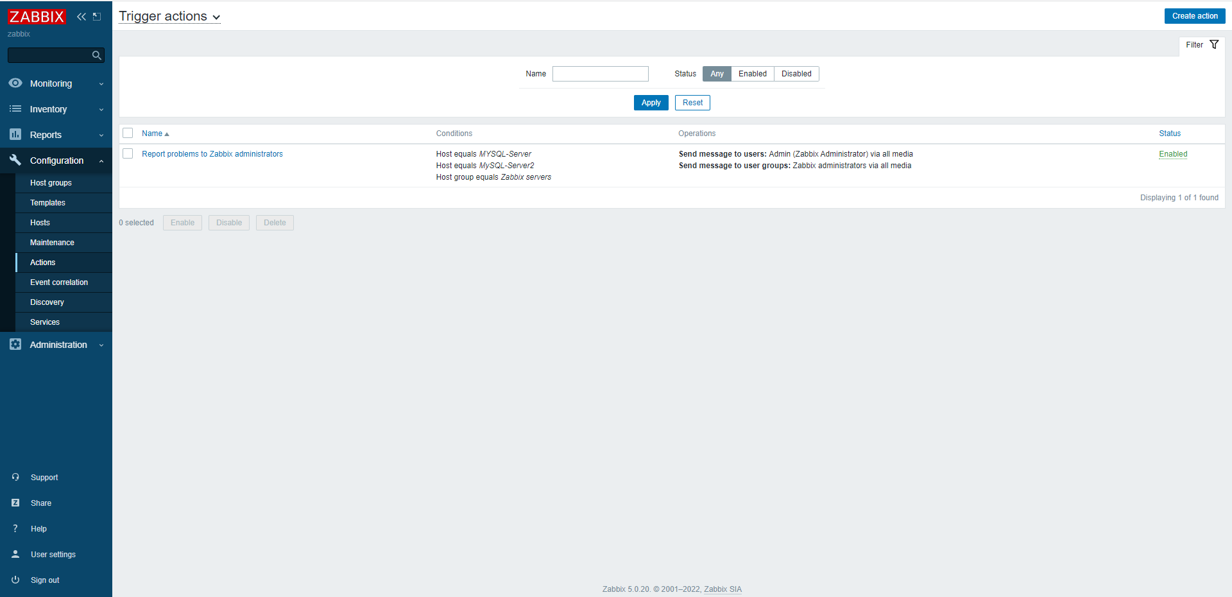This screenshot has height=597, width=1232.
Task: Click the disabled Delete button
Action: click(275, 223)
